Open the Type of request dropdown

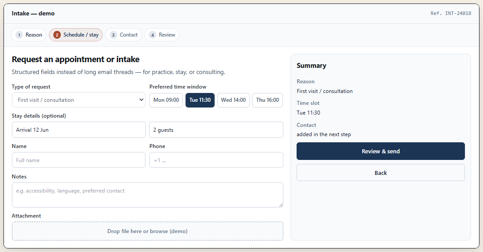[78, 100]
